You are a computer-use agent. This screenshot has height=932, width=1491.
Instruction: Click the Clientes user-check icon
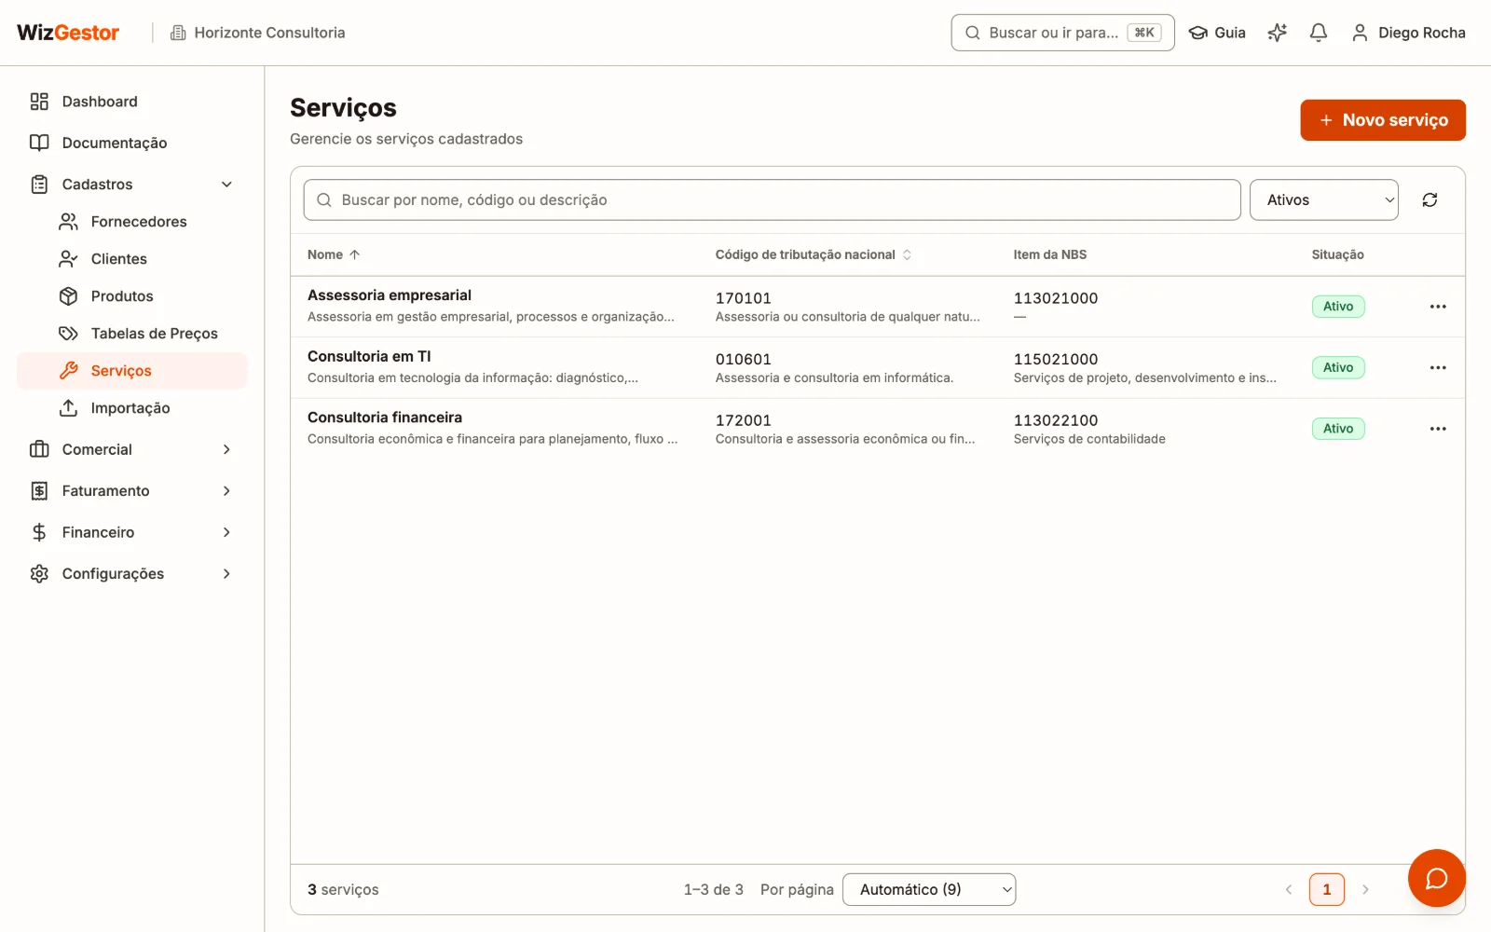point(68,259)
